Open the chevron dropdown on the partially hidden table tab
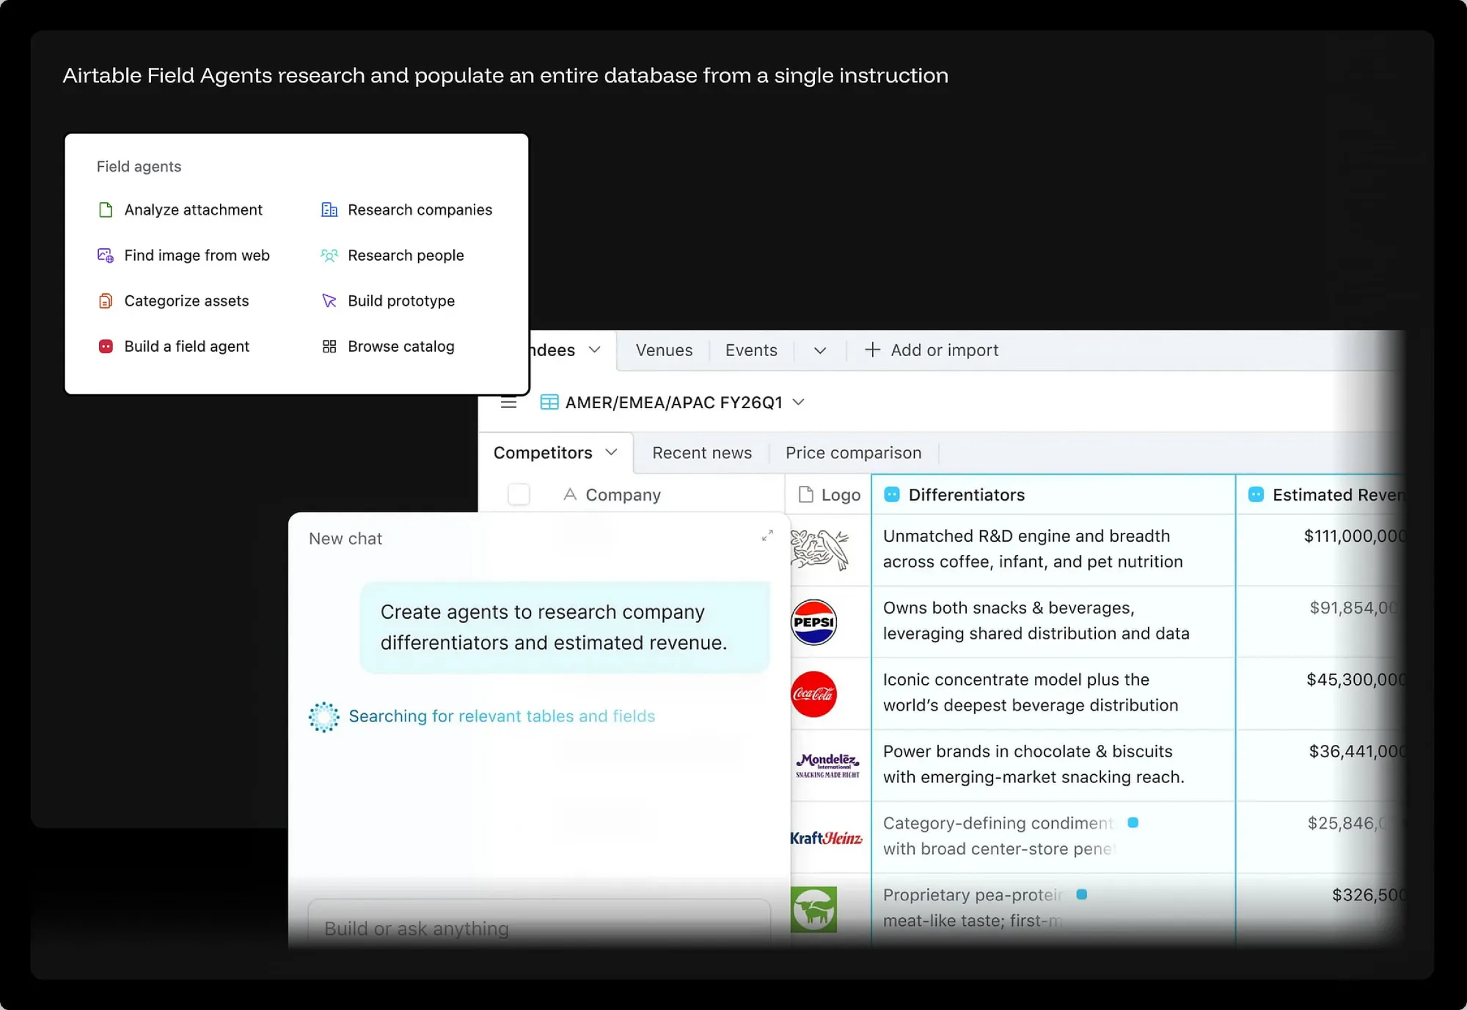 coord(594,349)
